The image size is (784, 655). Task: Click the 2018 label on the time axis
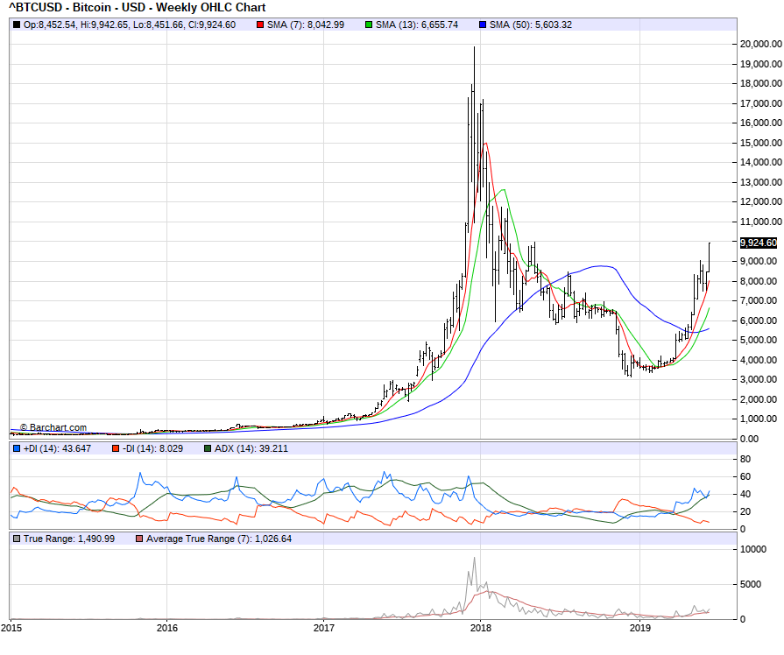coord(481,628)
